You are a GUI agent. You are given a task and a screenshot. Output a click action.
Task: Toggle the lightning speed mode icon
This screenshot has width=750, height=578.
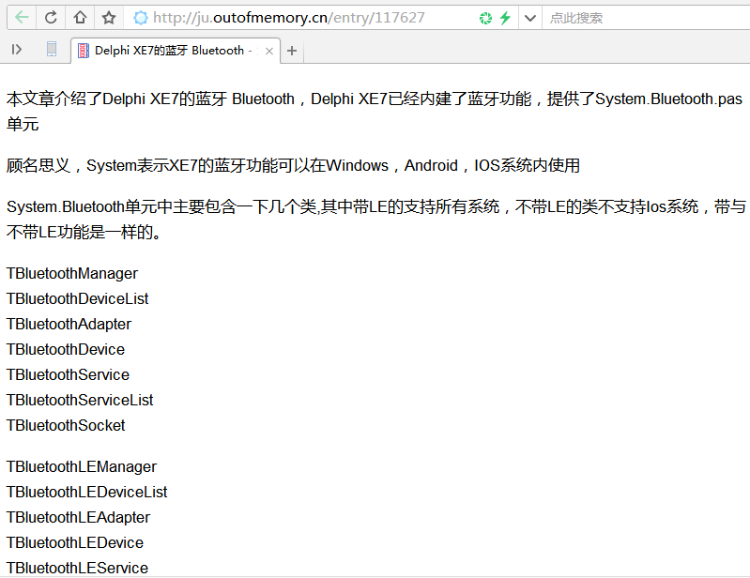pyautogui.click(x=505, y=18)
